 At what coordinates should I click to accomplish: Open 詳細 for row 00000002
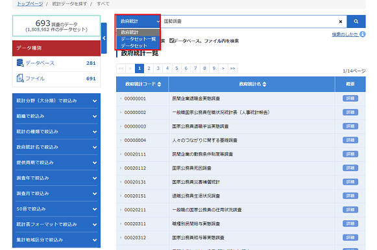350,112
